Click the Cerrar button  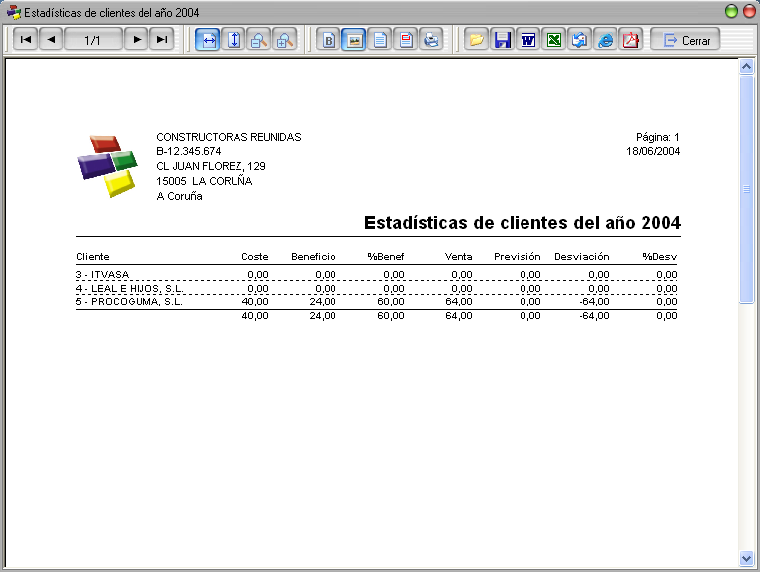click(x=686, y=40)
